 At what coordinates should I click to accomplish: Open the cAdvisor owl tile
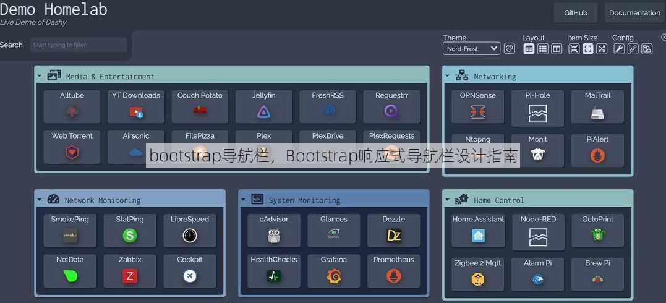(x=274, y=230)
